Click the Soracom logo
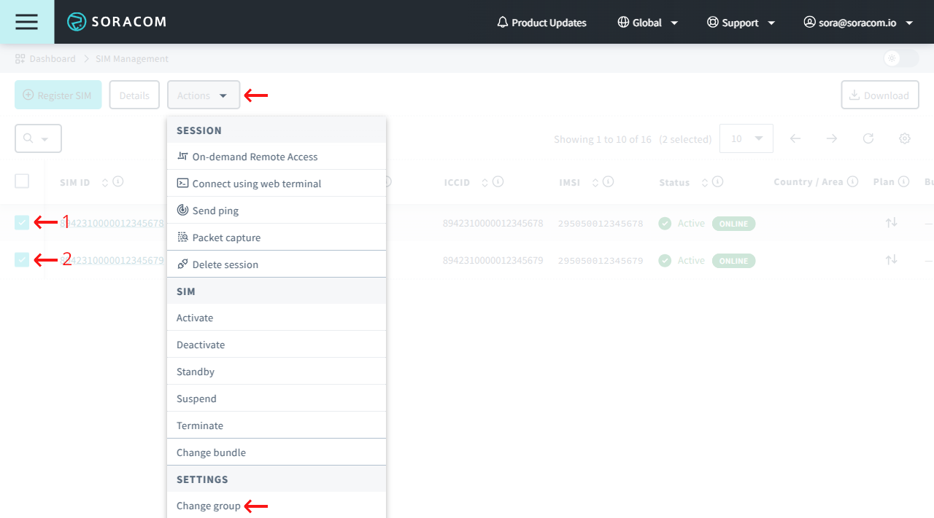This screenshot has height=518, width=934. [117, 22]
